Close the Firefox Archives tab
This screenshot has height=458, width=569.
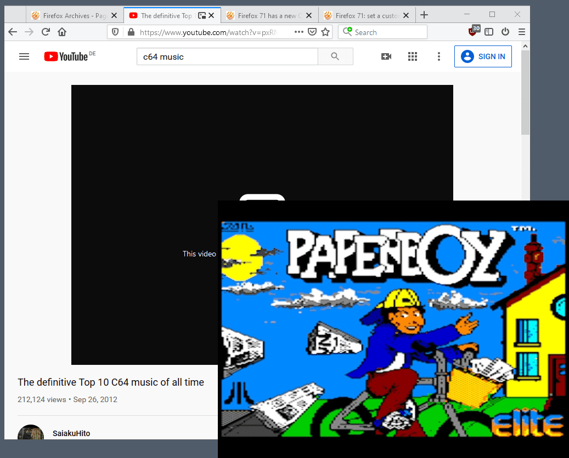[114, 15]
